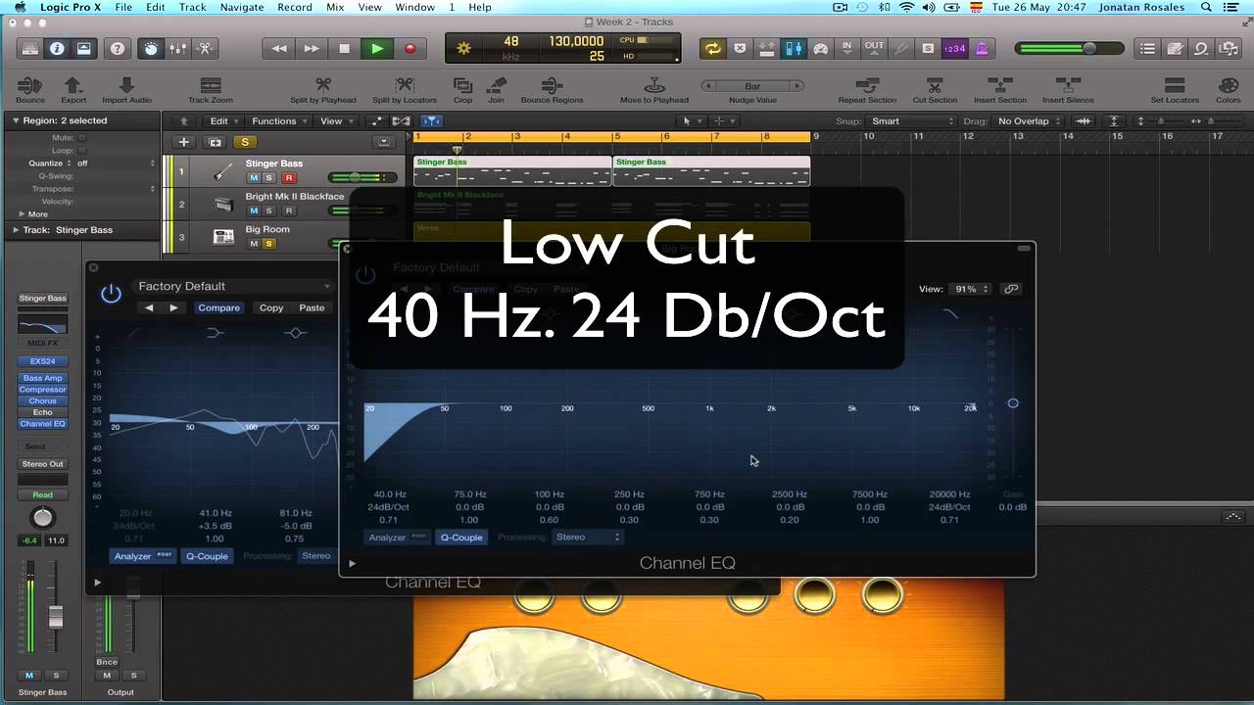Screen dimensions: 1254x705
Task: Open the Record menu
Action: (x=295, y=7)
